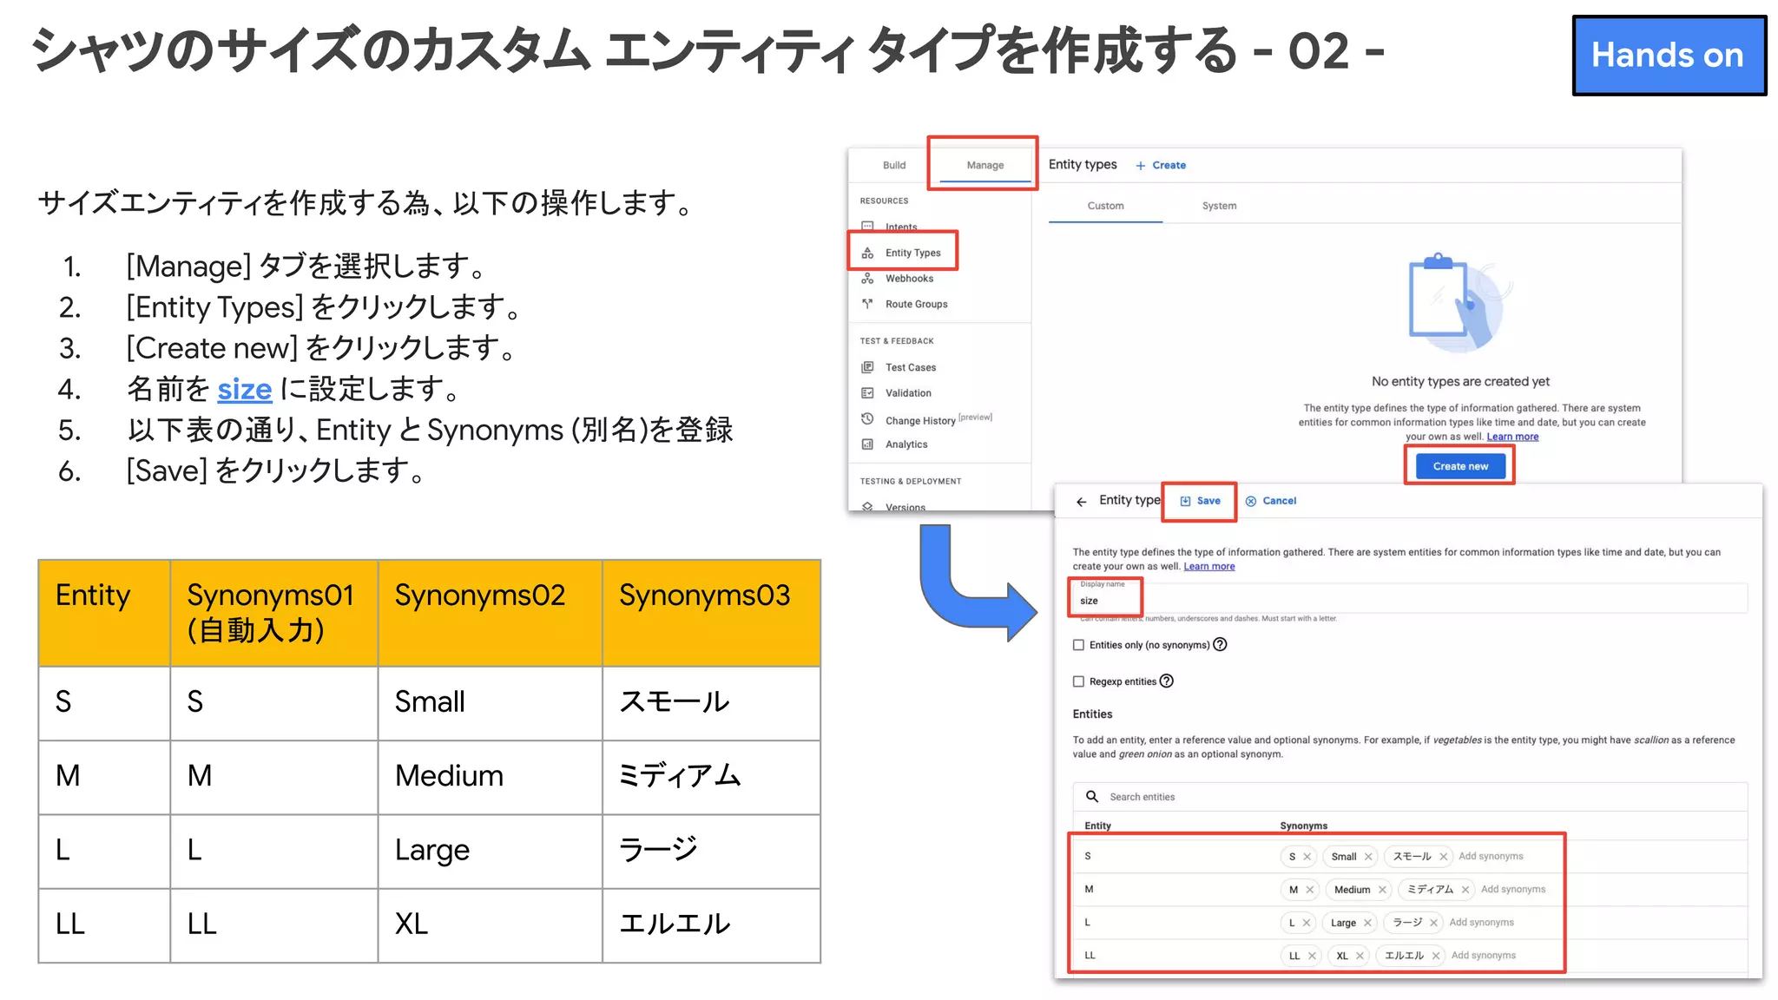1778x1000 pixels.
Task: Remove the Large synonym chip
Action: (1367, 923)
